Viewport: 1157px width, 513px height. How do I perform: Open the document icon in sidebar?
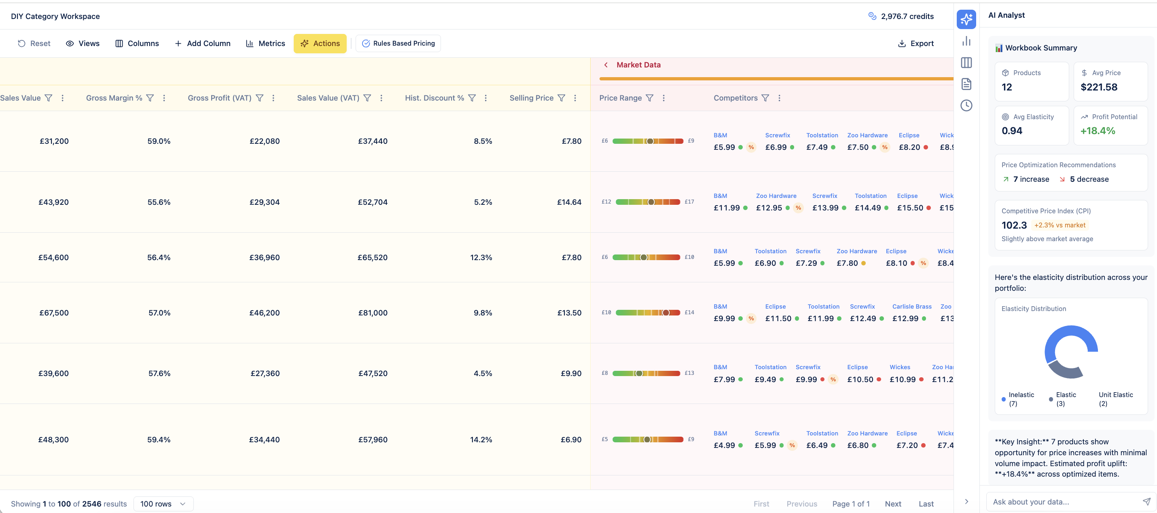click(966, 84)
